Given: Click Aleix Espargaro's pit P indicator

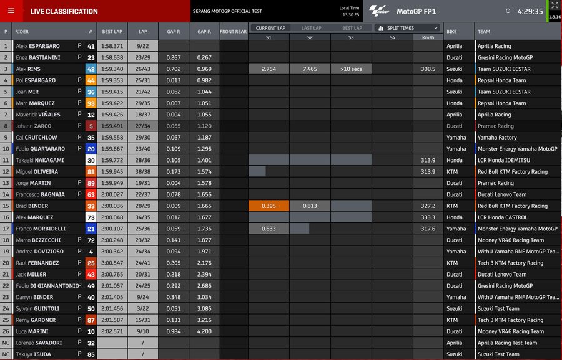Looking at the screenshot, I should point(79,46).
